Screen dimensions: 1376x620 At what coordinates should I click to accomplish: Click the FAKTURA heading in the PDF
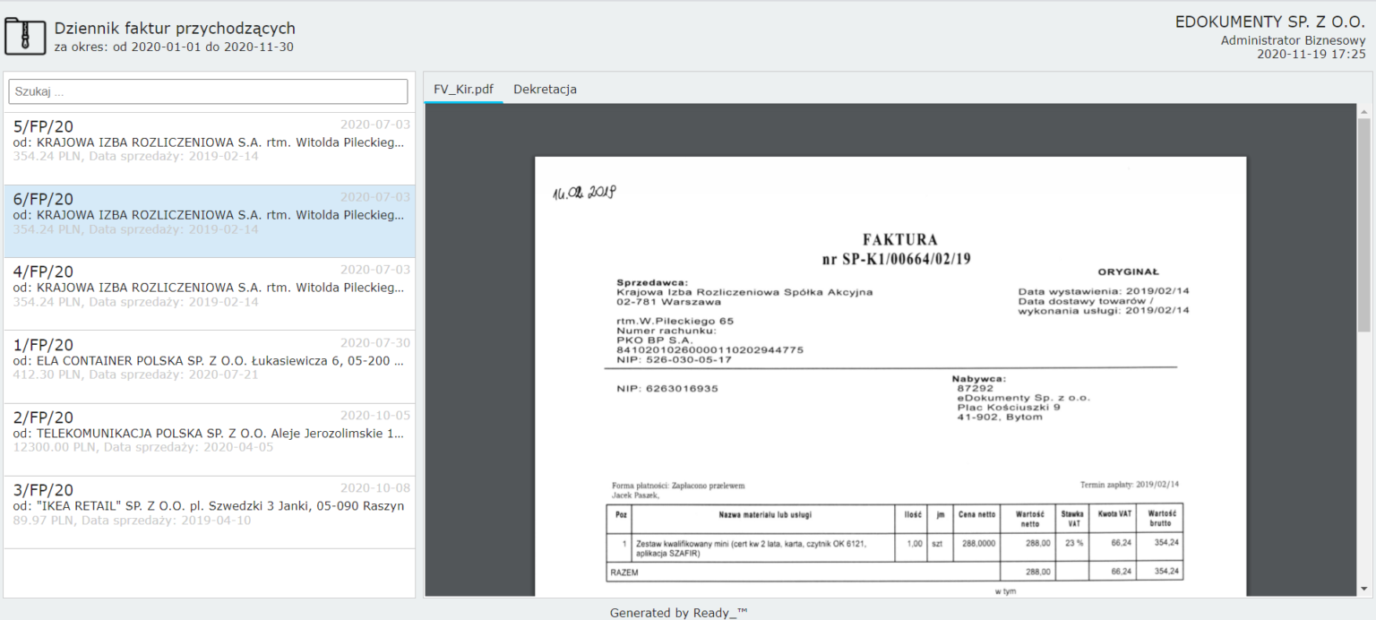coord(899,240)
